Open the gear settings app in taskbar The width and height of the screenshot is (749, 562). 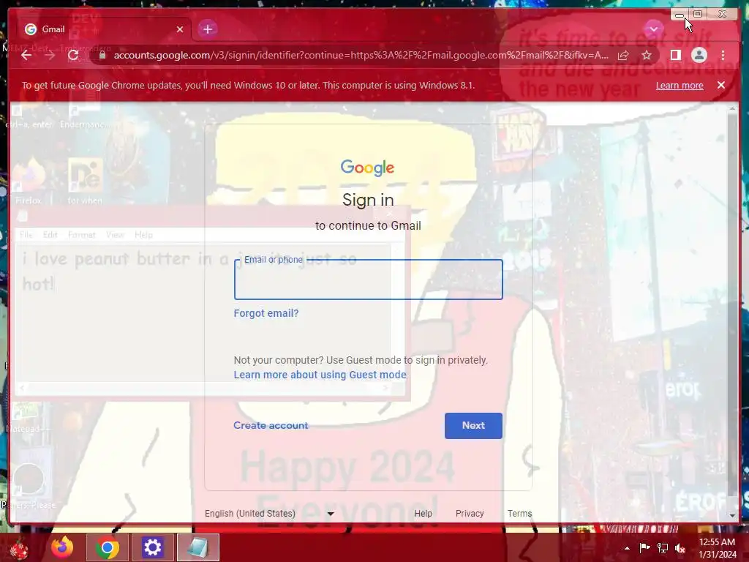pos(152,547)
